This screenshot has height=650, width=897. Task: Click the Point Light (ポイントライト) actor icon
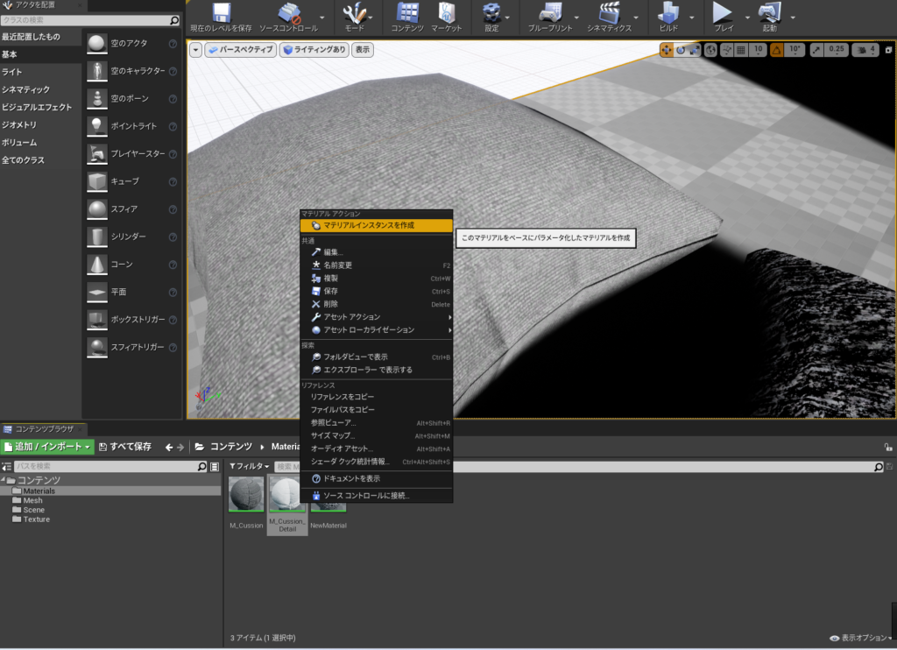pyautogui.click(x=96, y=126)
